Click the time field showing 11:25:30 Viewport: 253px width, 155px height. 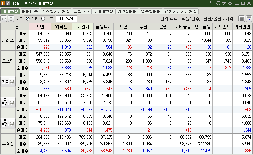(x=67, y=19)
